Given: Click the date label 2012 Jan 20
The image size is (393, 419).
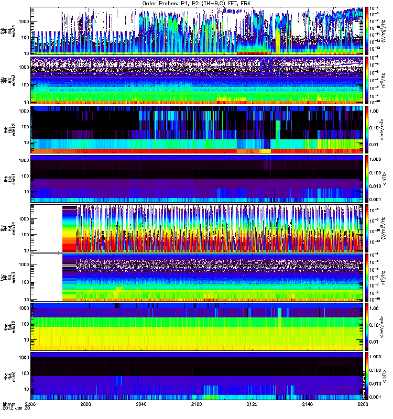Looking at the screenshot, I should (x=16, y=409).
